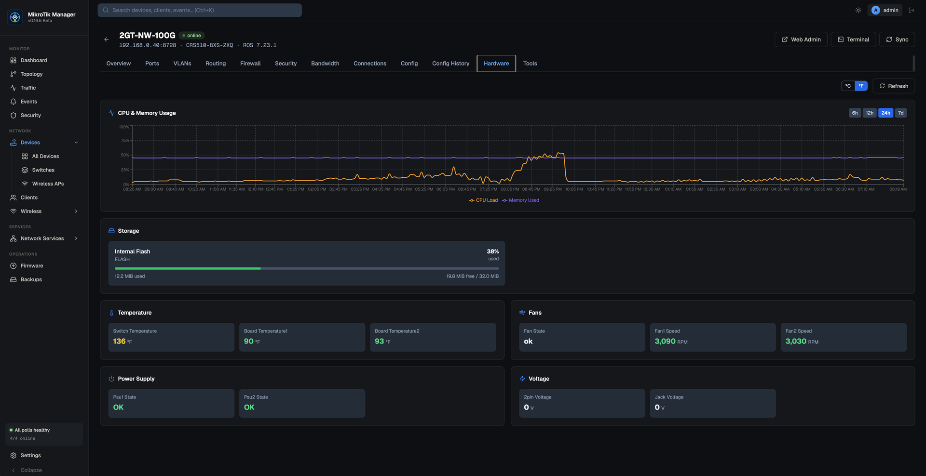This screenshot has width=926, height=476.
Task: Switch to the Security device tab
Action: click(286, 64)
